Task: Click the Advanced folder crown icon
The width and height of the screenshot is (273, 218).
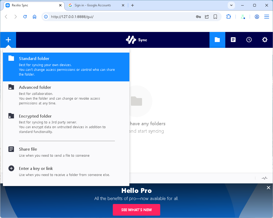Action: click(x=11, y=87)
